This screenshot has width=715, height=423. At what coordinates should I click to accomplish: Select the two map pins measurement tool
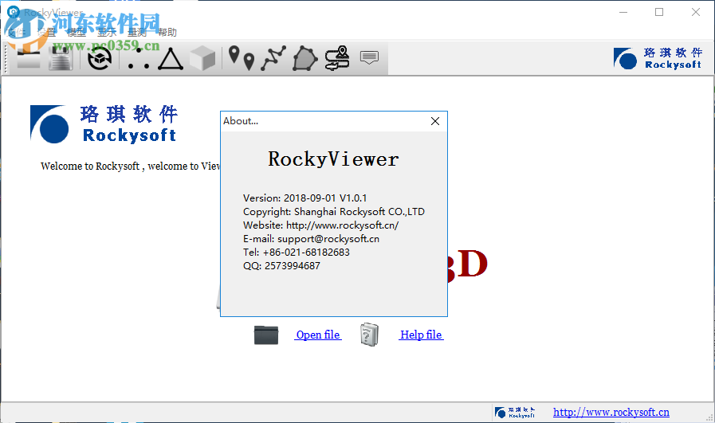[x=242, y=58]
